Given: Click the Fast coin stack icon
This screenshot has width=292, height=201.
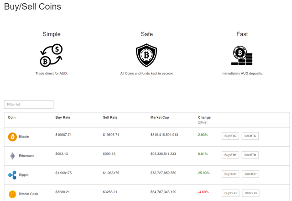Looking at the screenshot, I should coord(242,55).
